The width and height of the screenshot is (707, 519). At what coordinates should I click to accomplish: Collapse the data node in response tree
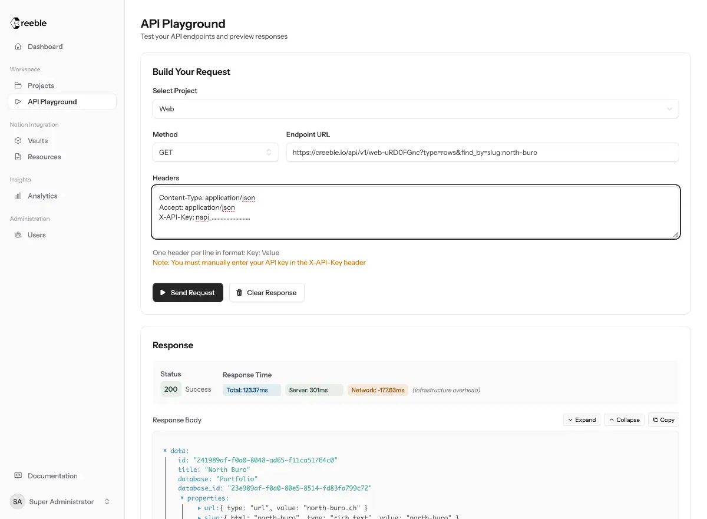(x=165, y=451)
